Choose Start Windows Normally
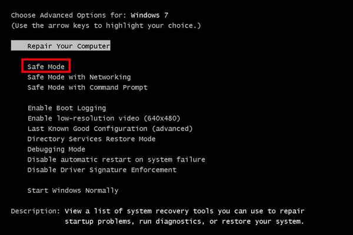 click(x=72, y=190)
